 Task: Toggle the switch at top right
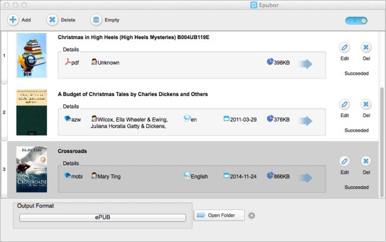click(x=356, y=21)
